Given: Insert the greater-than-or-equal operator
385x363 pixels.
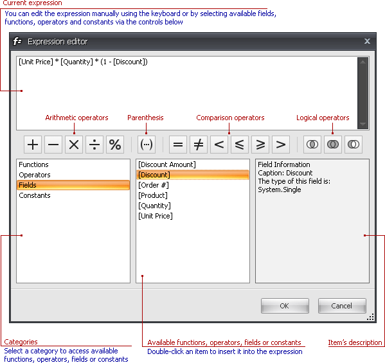Looking at the screenshot, I should [x=260, y=145].
